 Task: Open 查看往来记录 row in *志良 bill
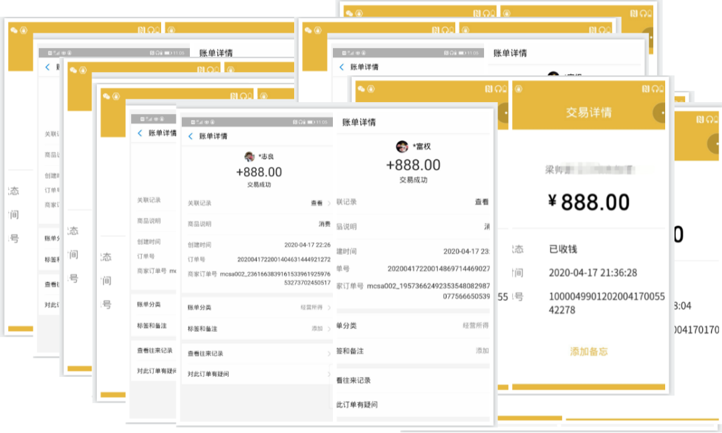click(257, 354)
